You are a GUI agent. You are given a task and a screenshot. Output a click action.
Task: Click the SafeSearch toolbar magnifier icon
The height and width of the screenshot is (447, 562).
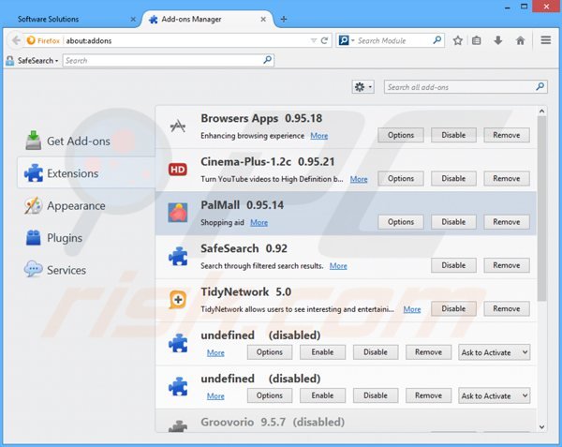(x=267, y=60)
